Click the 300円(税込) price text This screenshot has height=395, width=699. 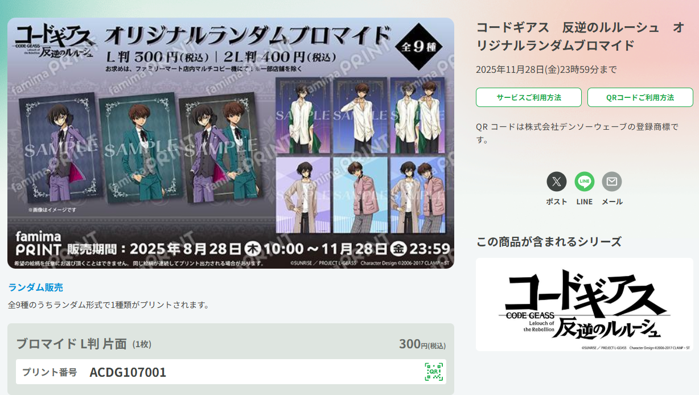point(422,344)
